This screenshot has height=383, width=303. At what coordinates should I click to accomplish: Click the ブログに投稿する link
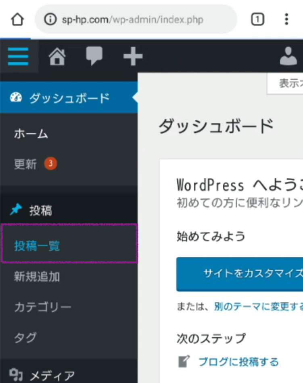coord(238,362)
